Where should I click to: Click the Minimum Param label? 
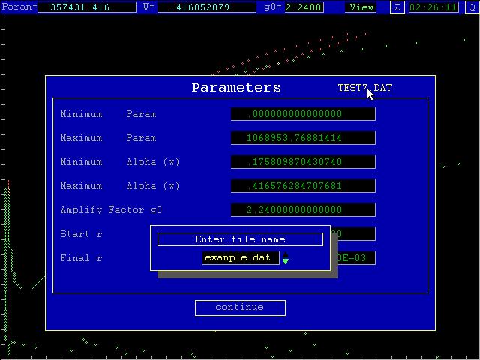[108, 114]
